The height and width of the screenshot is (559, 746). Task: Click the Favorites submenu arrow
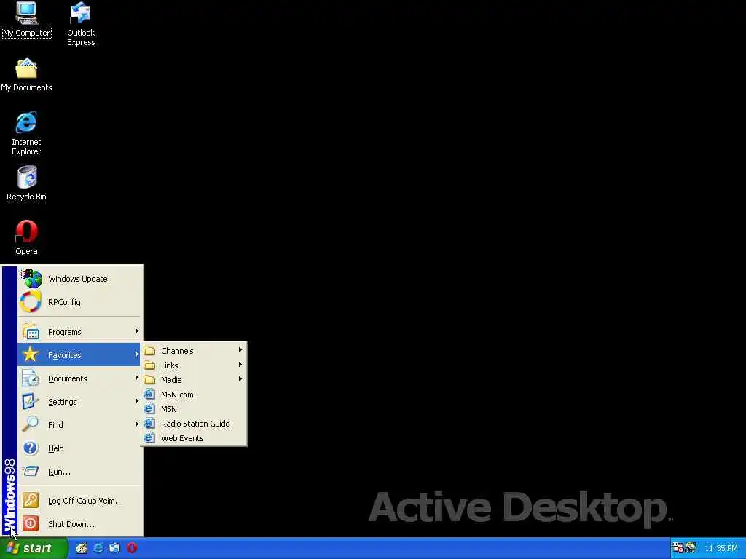pyautogui.click(x=136, y=354)
